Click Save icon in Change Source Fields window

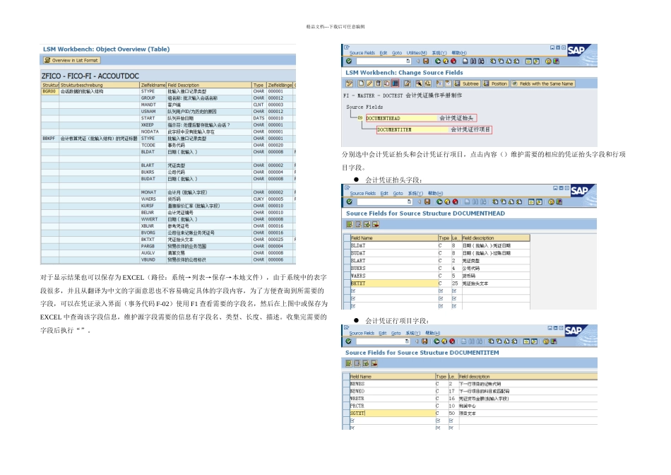point(426,61)
